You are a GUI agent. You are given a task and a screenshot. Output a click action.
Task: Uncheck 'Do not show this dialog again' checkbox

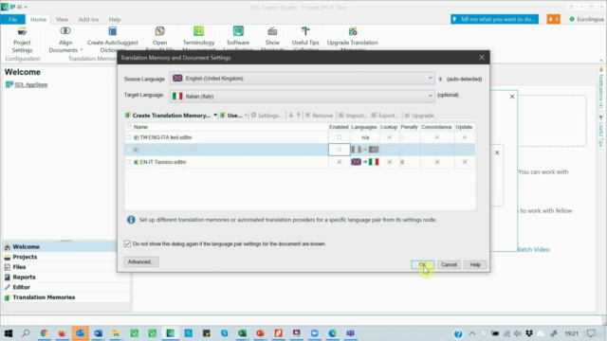127,243
